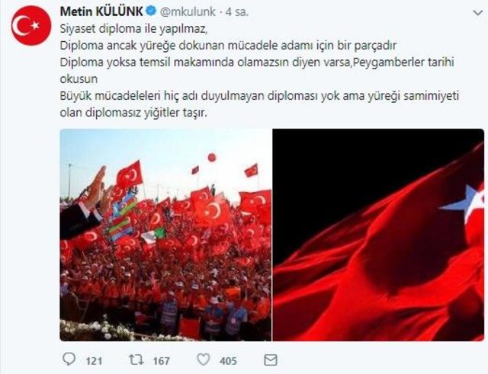Open the 4 sa. timestamp link
Image resolution: width=488 pixels, height=374 pixels.
pos(237,12)
